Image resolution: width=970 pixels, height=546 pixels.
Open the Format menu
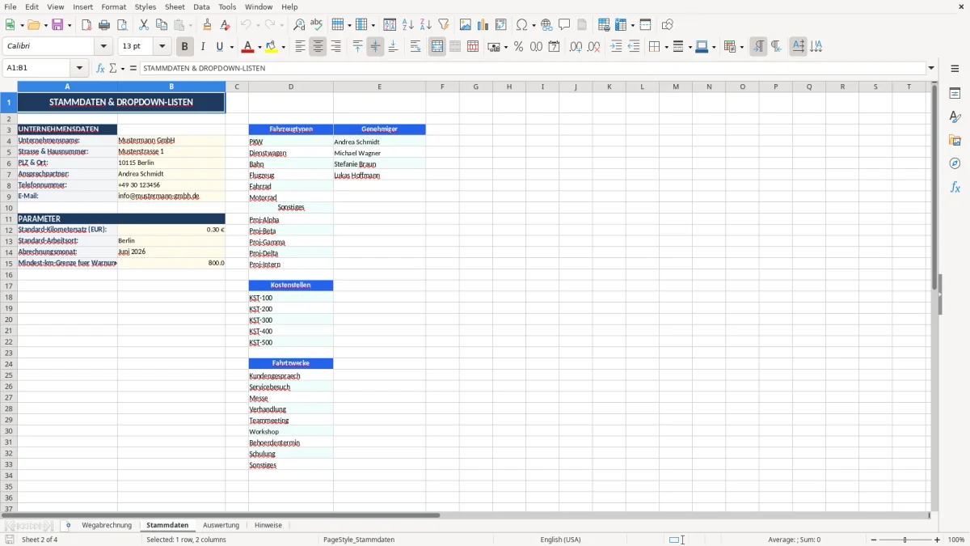(113, 6)
